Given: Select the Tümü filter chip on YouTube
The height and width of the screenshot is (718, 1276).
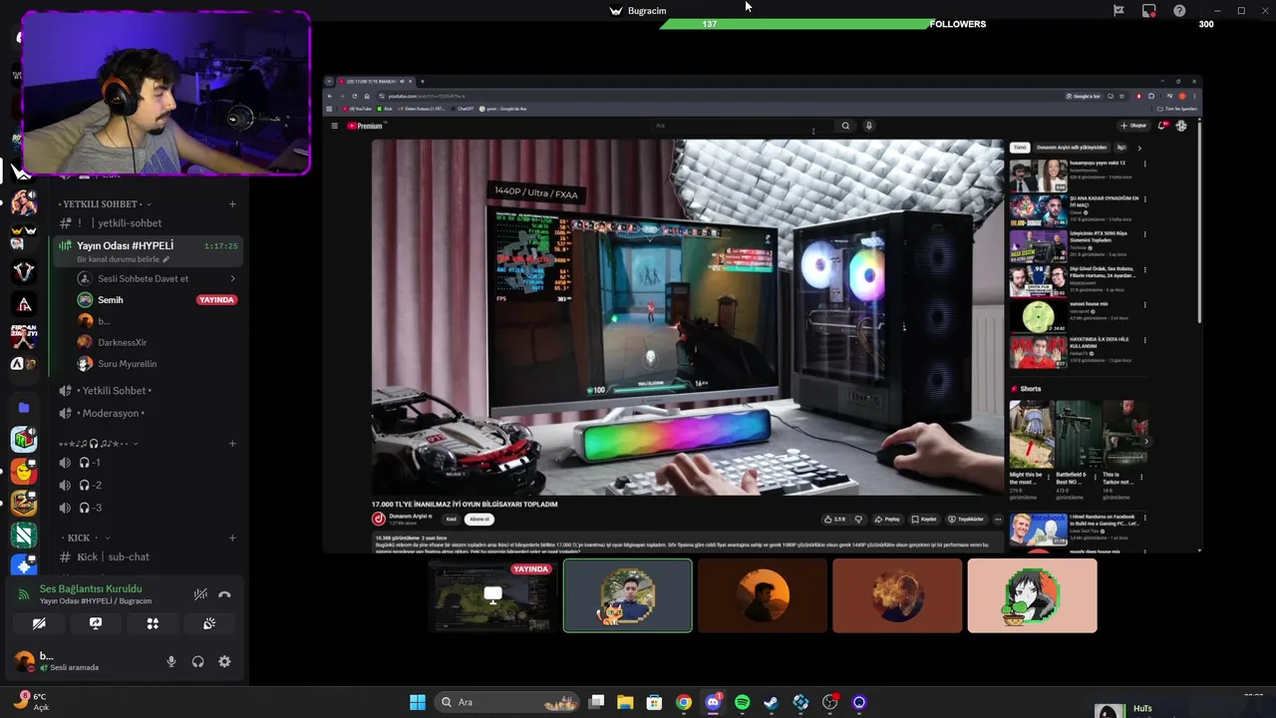Looking at the screenshot, I should pyautogui.click(x=1020, y=148).
